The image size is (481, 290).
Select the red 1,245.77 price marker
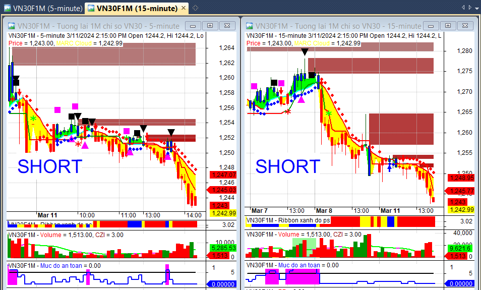[459, 191]
